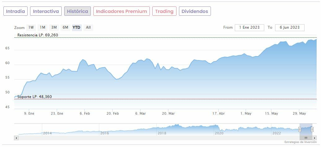The width and height of the screenshot is (321, 147).
Task: Set zoom range to 1W
Action: tap(31, 27)
